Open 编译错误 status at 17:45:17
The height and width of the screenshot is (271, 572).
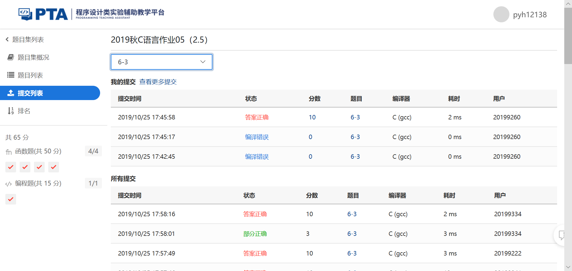[x=257, y=137]
